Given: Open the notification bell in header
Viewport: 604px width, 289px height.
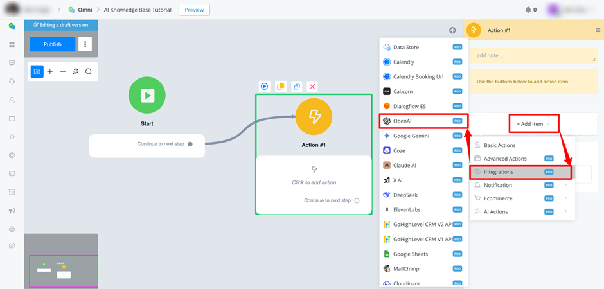Looking at the screenshot, I should coord(528,10).
